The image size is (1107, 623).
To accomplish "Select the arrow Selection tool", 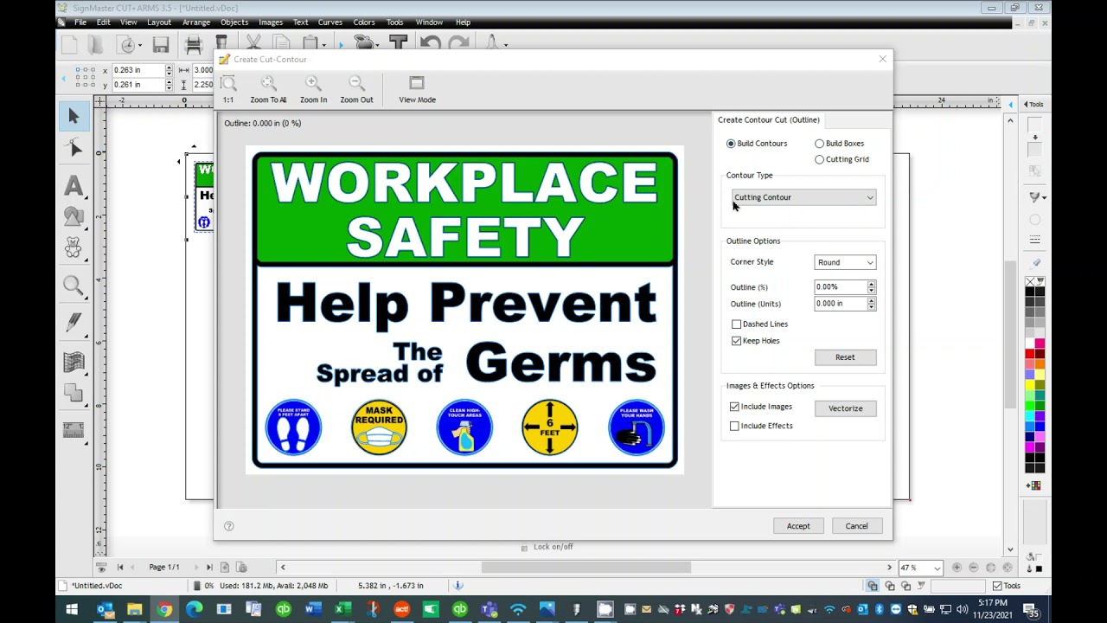I will coord(74,116).
